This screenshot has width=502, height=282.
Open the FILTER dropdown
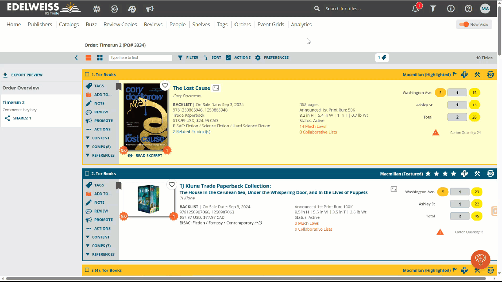pos(188,58)
